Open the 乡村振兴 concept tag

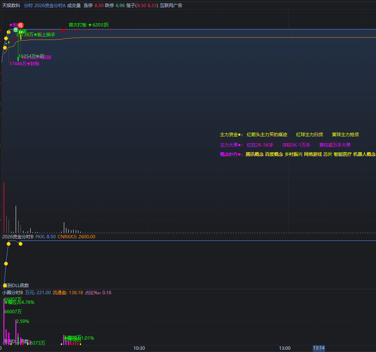tap(293, 154)
